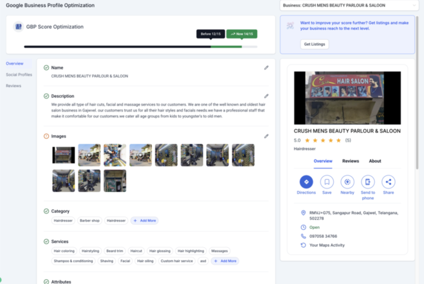Click the phone icon beside 097058 34766
The height and width of the screenshot is (284, 424).
(x=303, y=236)
